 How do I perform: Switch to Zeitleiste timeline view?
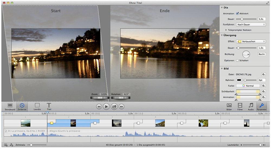(22, 106)
